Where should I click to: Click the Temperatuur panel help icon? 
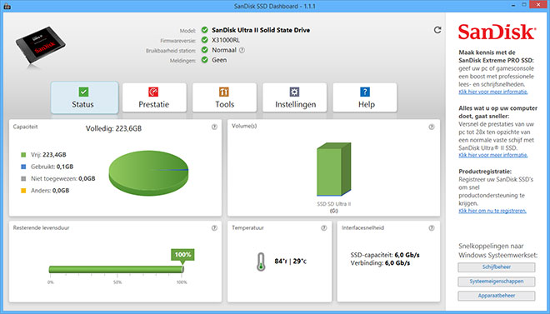tap(324, 227)
